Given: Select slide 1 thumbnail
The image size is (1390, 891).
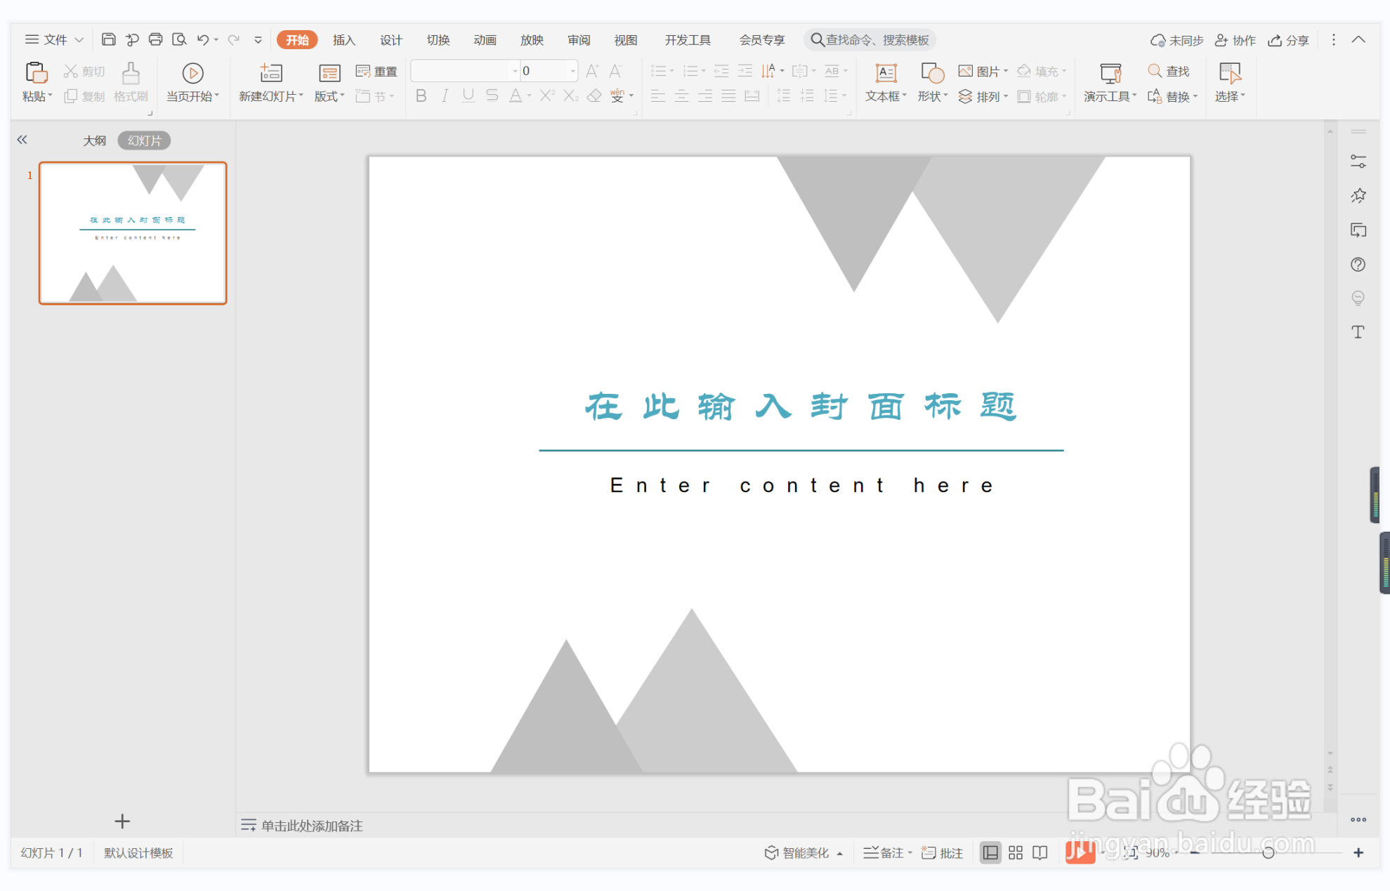Looking at the screenshot, I should (x=133, y=233).
